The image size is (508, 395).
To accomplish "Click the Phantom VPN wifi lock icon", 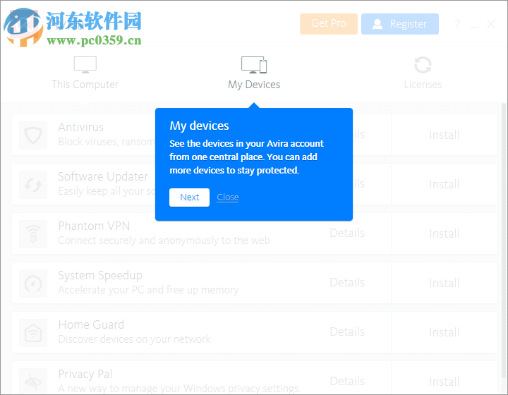I will point(33,234).
